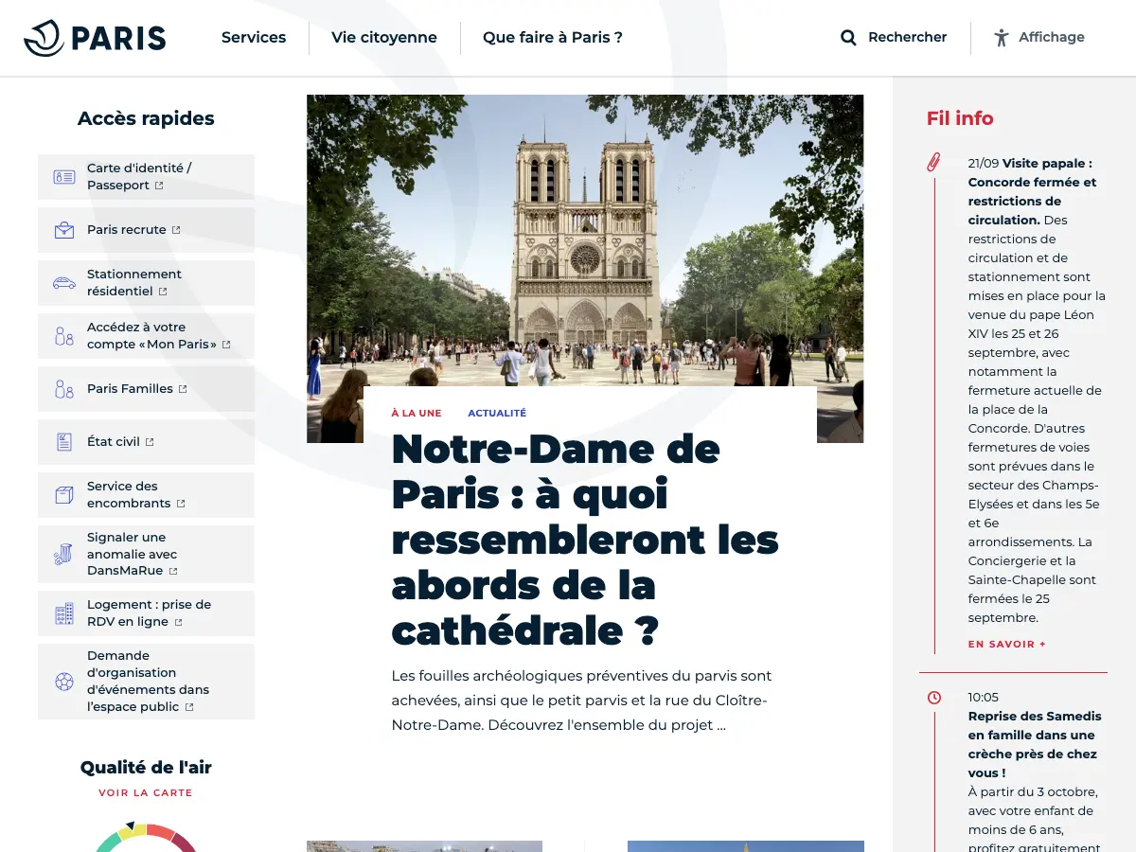This screenshot has height=852, width=1136.
Task: Click the ACTUALITÉ tag above the headline
Action: pos(497,414)
